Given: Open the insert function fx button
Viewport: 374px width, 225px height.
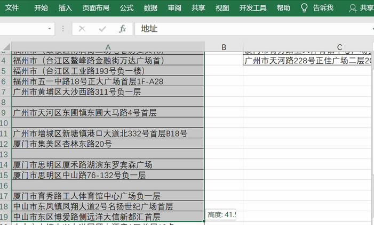Looking at the screenshot, I should (x=122, y=29).
